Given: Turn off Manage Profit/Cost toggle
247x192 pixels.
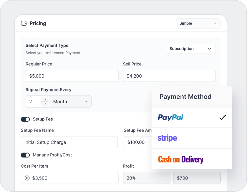Looking at the screenshot, I should [x=25, y=155].
